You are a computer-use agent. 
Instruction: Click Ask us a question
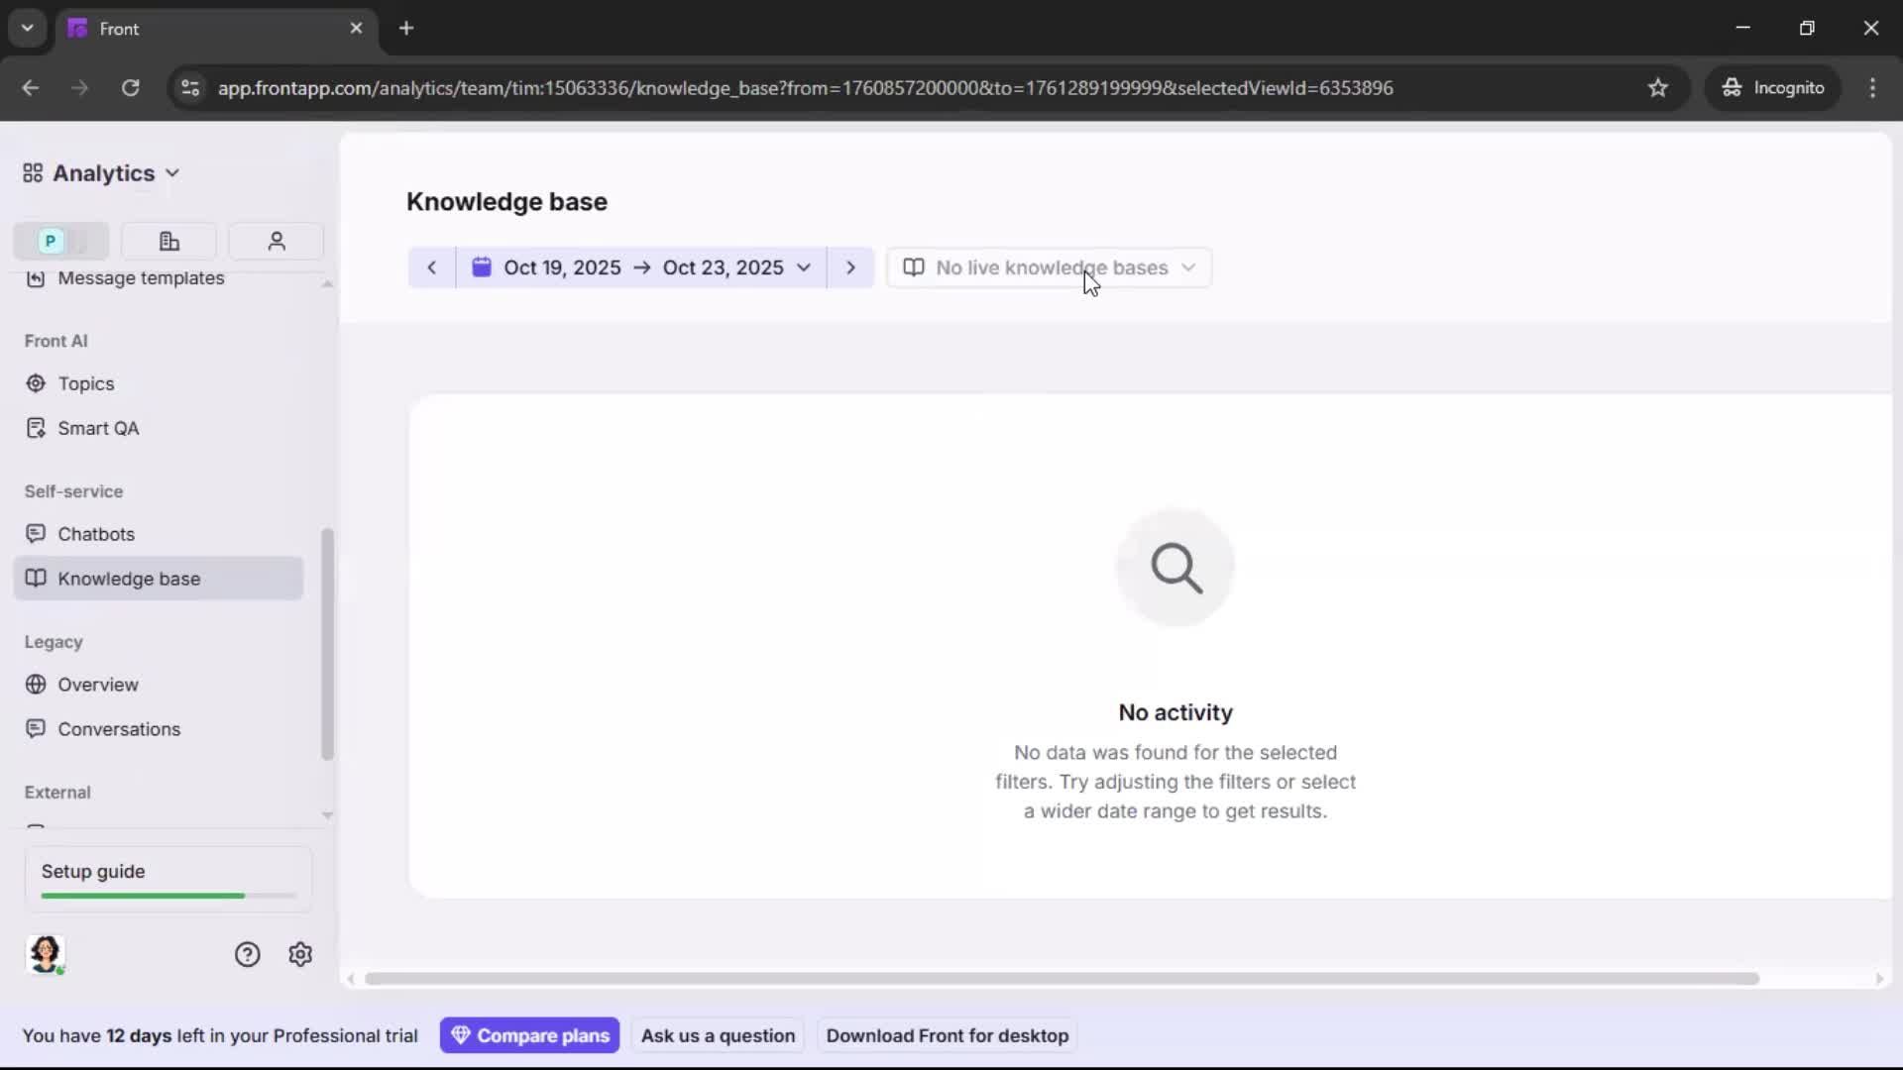point(718,1035)
